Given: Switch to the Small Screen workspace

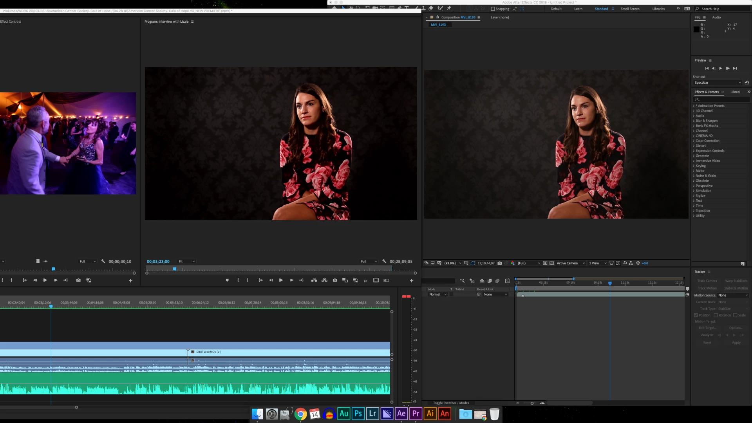Looking at the screenshot, I should (630, 9).
